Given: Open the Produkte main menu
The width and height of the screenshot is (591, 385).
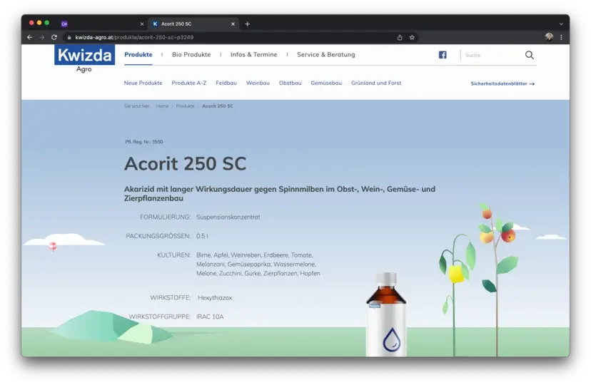Looking at the screenshot, I should [x=138, y=55].
